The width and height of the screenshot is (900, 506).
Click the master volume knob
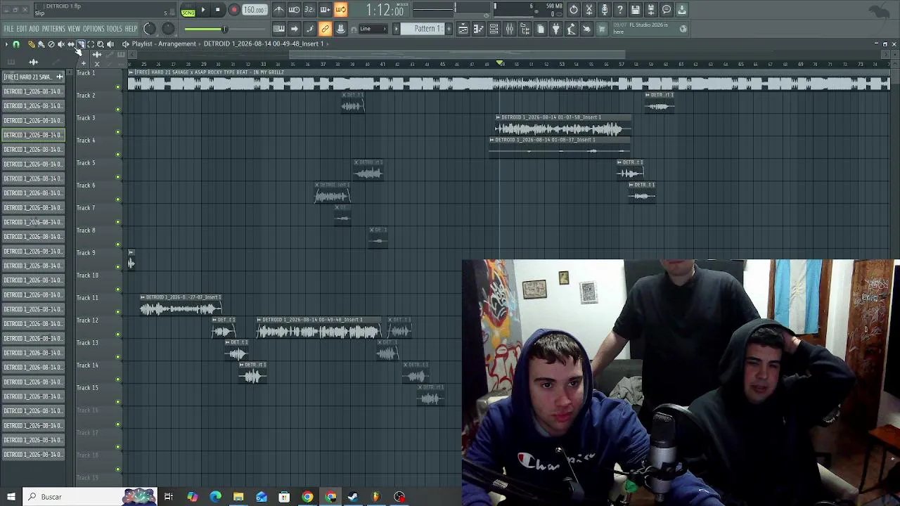point(150,29)
